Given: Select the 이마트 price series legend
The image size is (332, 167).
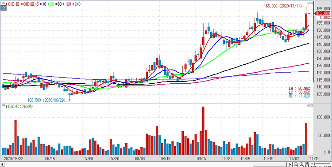Looking at the screenshot, I should point(12,4).
